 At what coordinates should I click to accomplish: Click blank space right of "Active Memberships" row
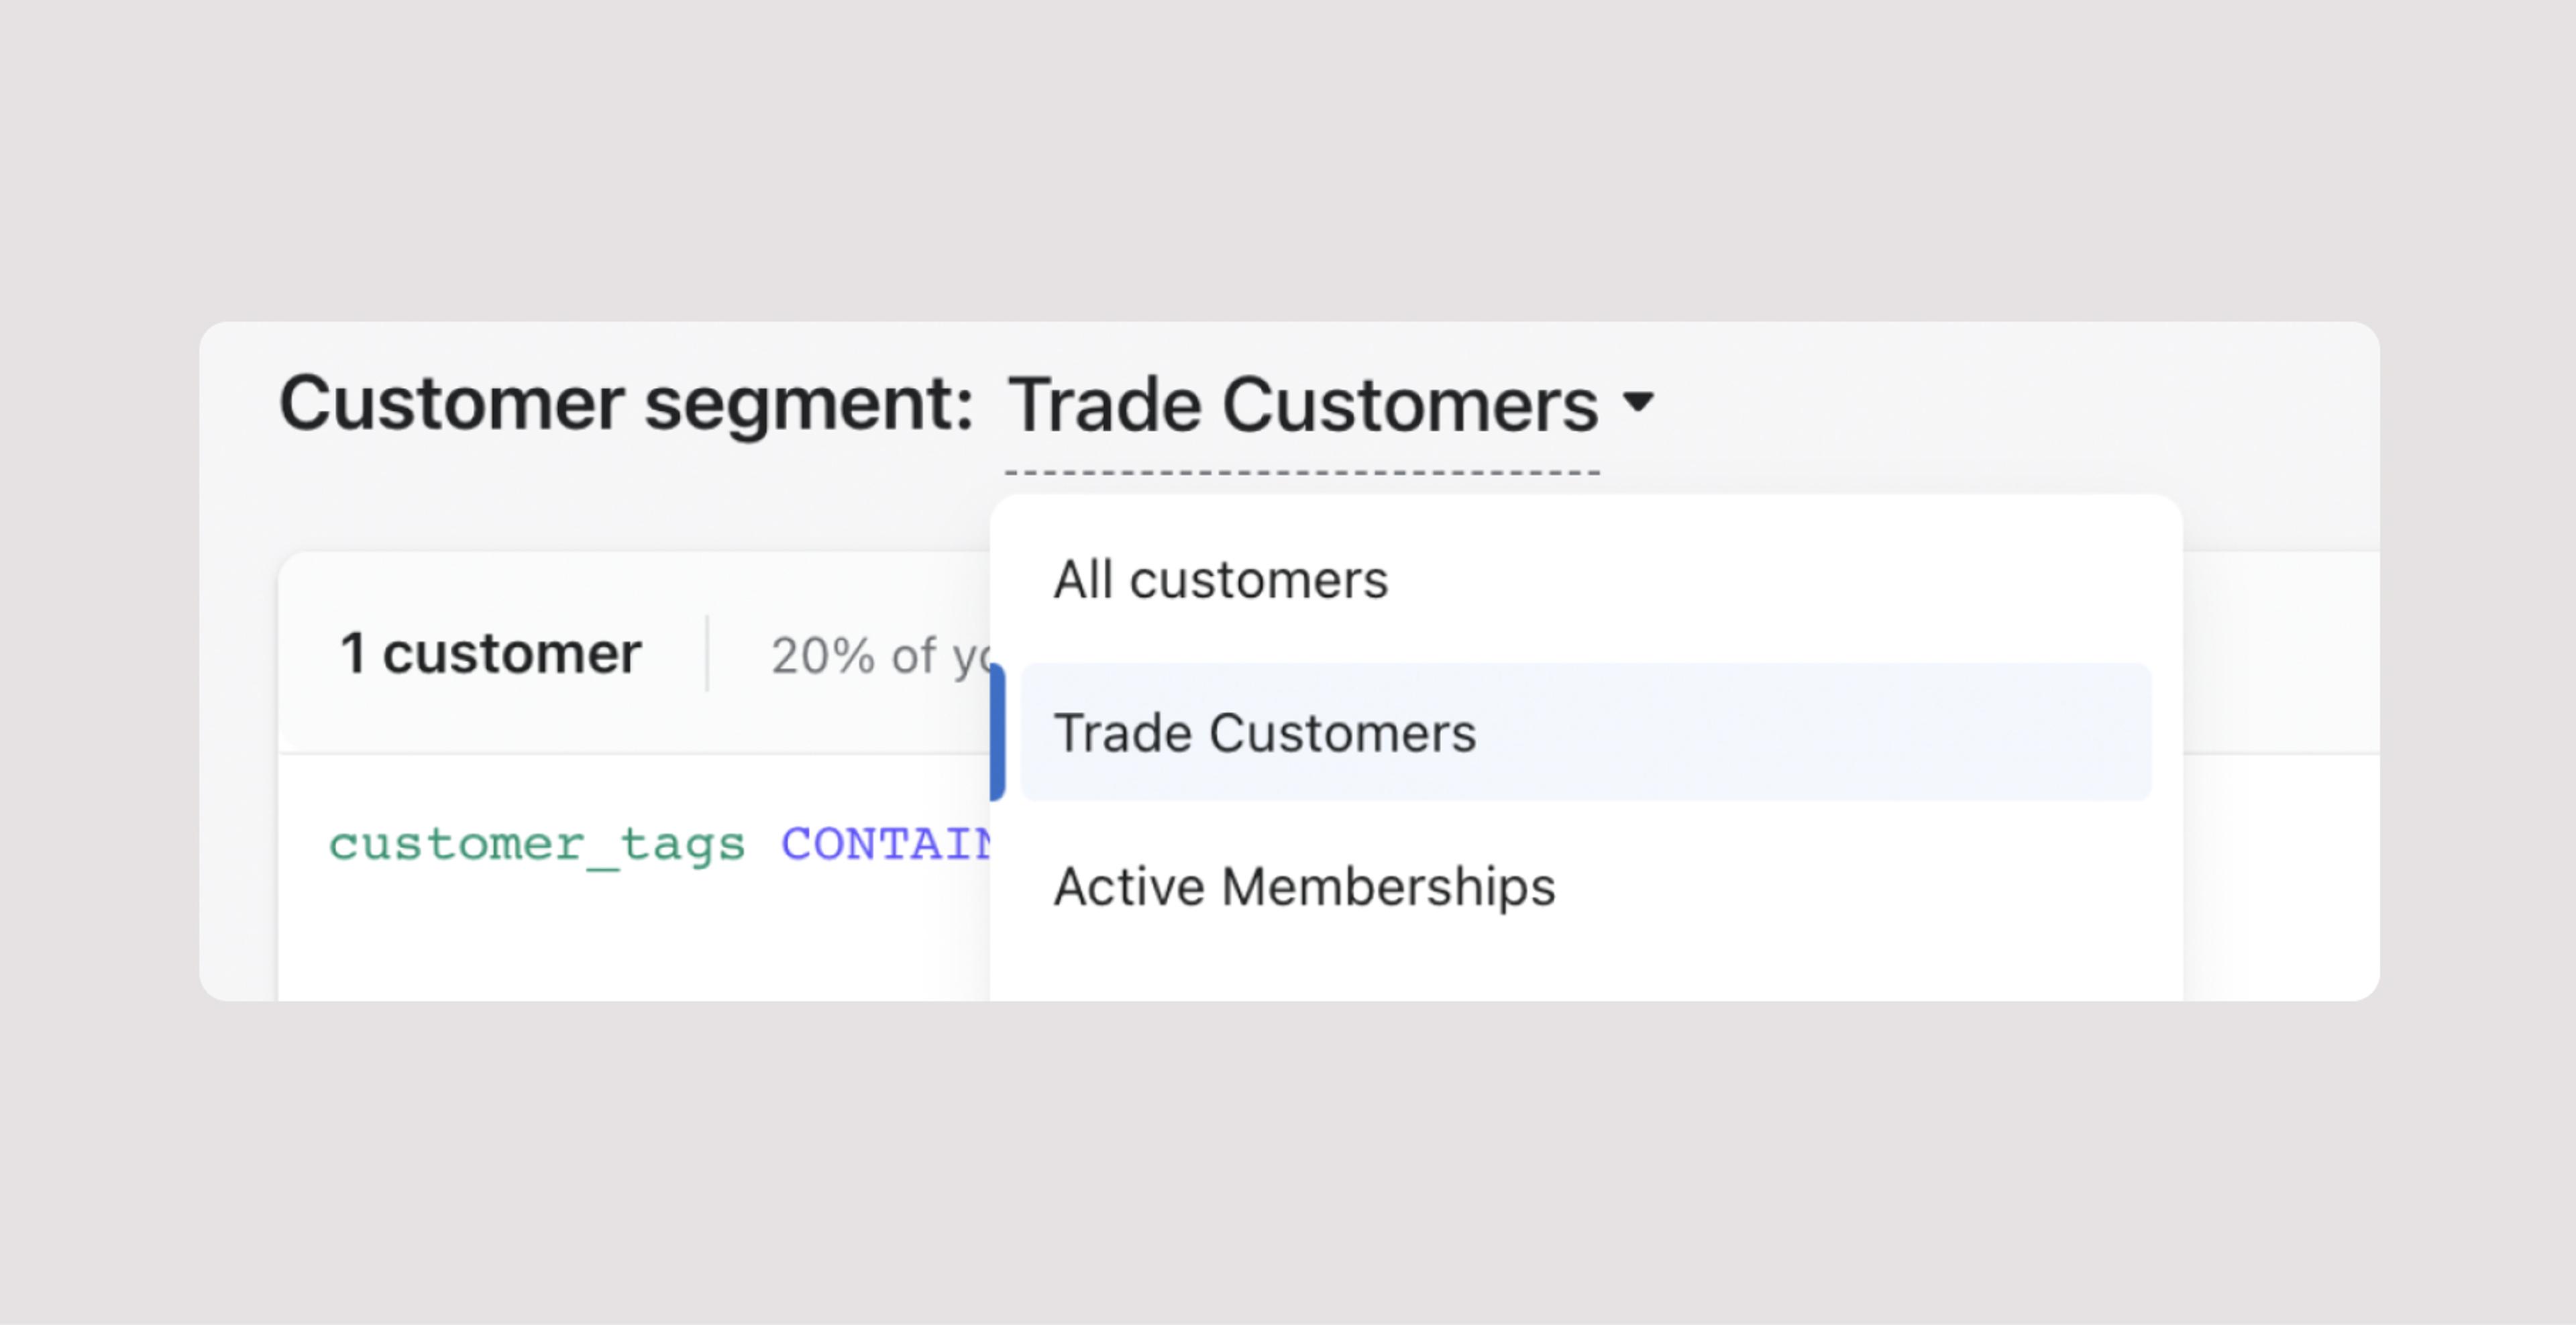click(x=1850, y=887)
